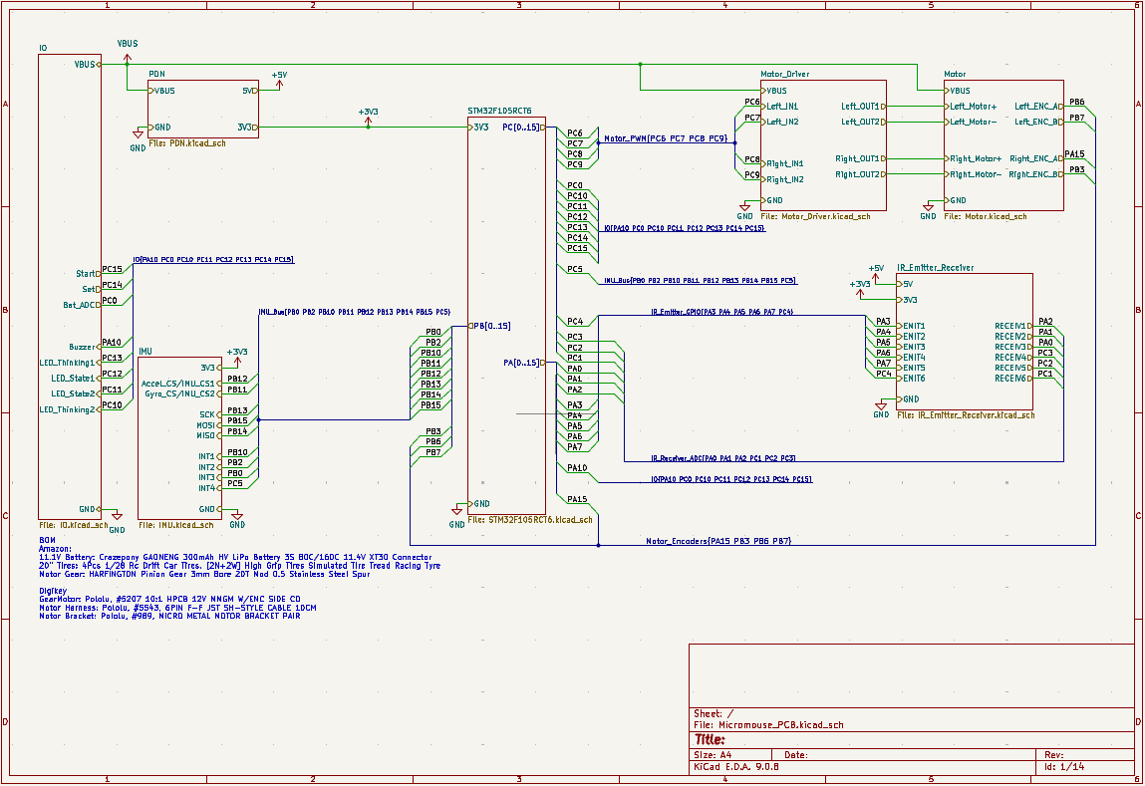Select the STM32F105RCT6 sheet name
This screenshot has width=1145, height=786.
pos(499,111)
